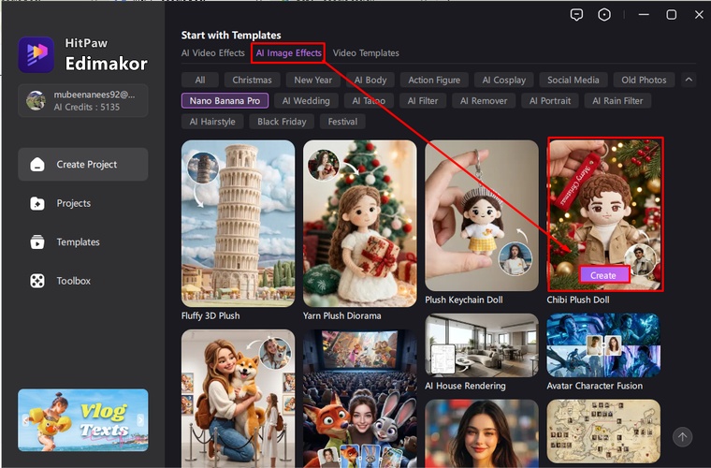Collapse the category tags with chevron

tap(689, 80)
